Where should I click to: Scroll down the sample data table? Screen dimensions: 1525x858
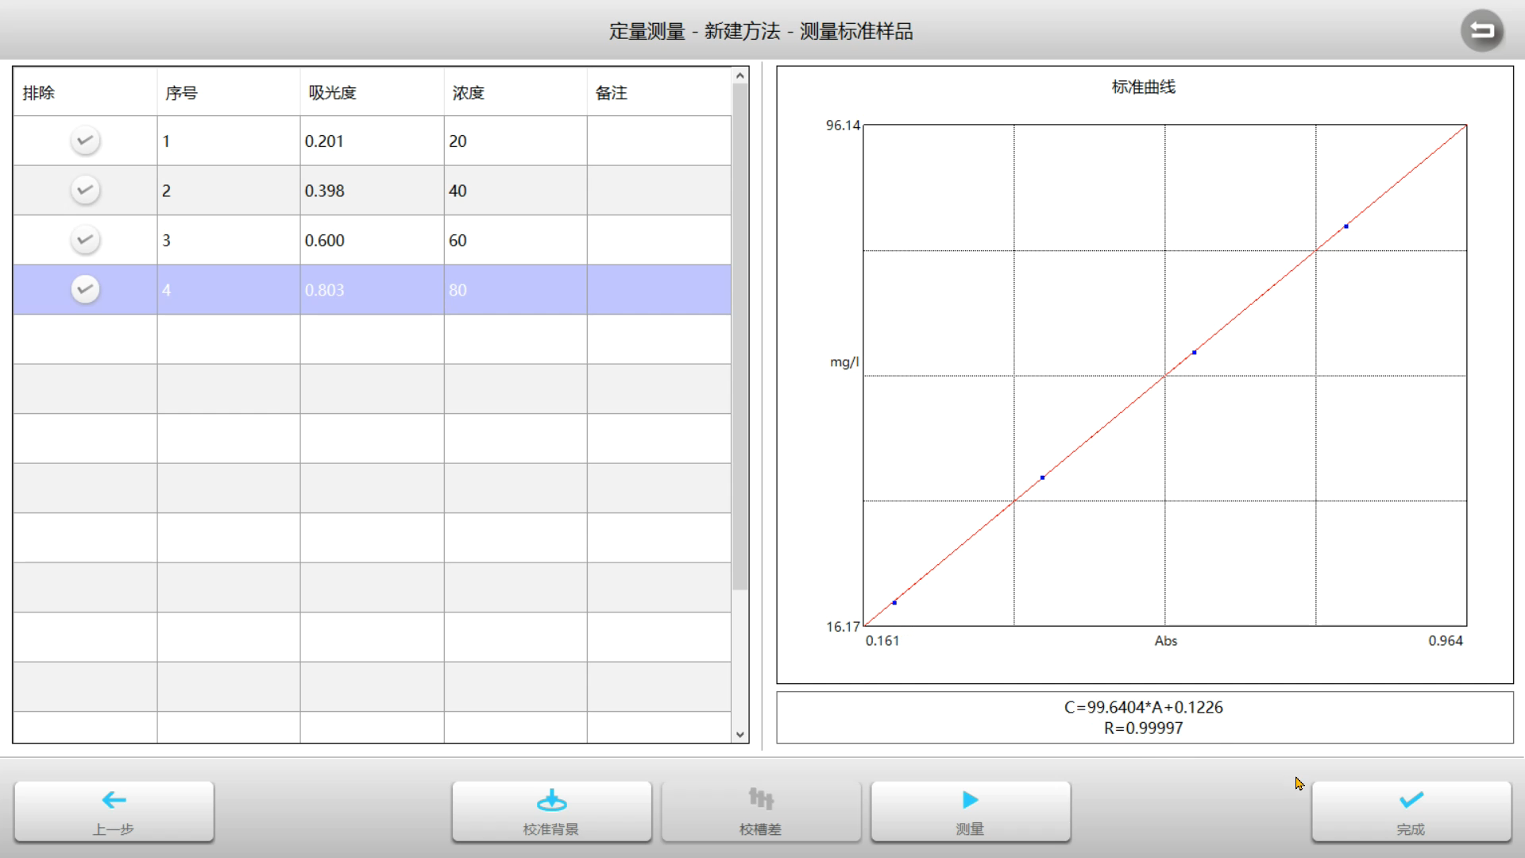click(x=740, y=732)
